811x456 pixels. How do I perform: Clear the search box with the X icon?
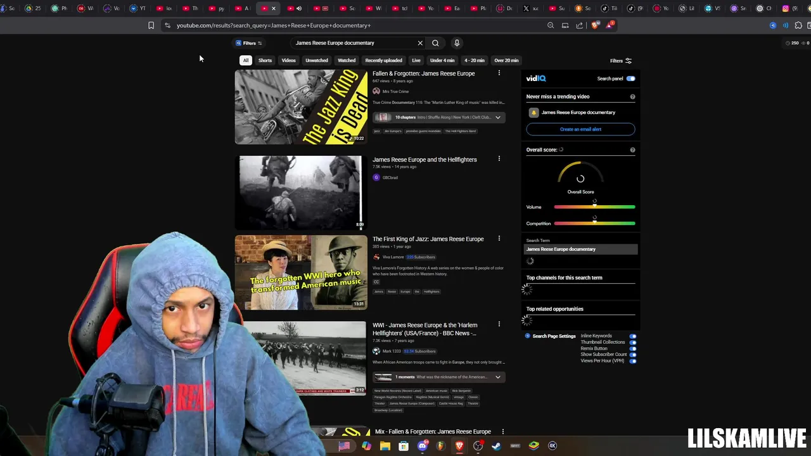(x=420, y=43)
